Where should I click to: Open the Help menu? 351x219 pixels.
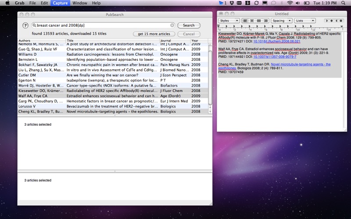pos(96,3)
